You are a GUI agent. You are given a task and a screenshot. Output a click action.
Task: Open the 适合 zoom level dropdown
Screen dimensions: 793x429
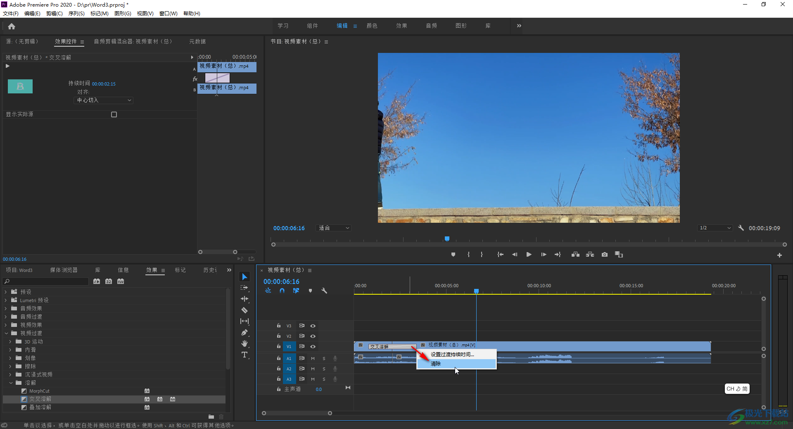click(334, 228)
